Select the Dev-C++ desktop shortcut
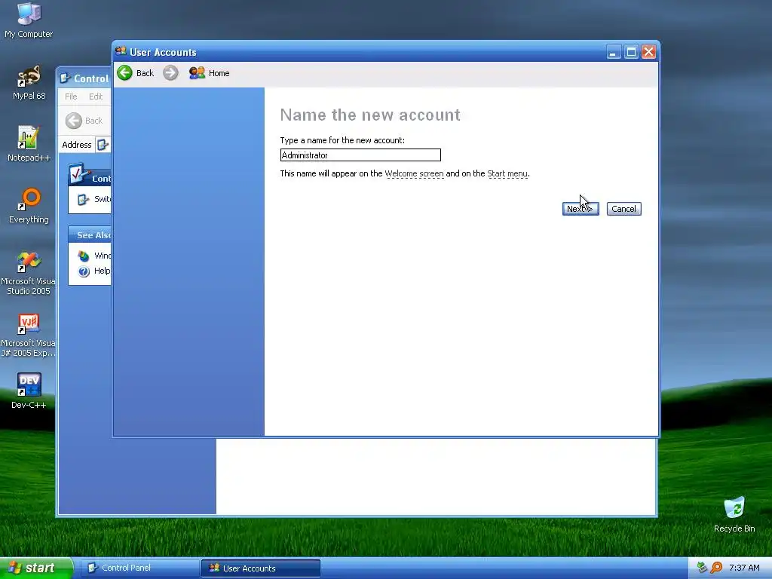 [x=29, y=391]
